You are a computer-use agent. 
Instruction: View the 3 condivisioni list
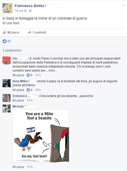(12, 50)
